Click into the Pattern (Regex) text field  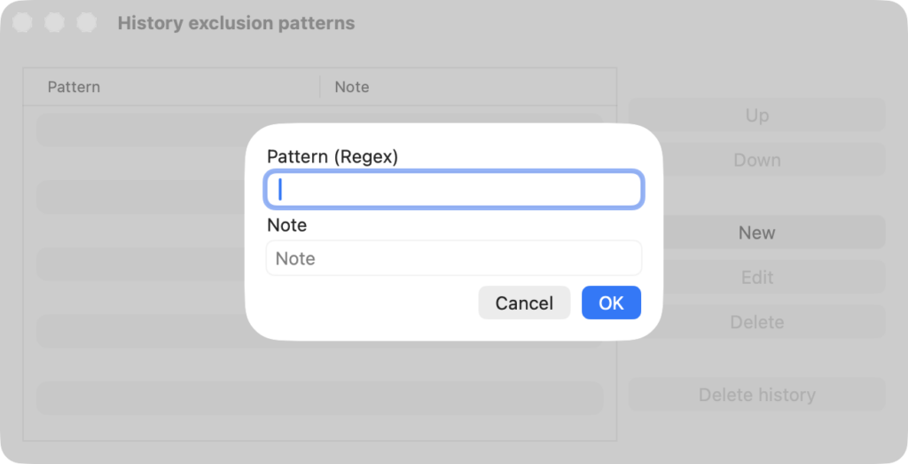(453, 190)
